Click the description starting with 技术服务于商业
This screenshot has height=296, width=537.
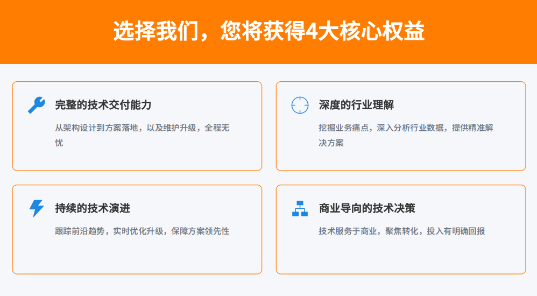[x=401, y=231]
